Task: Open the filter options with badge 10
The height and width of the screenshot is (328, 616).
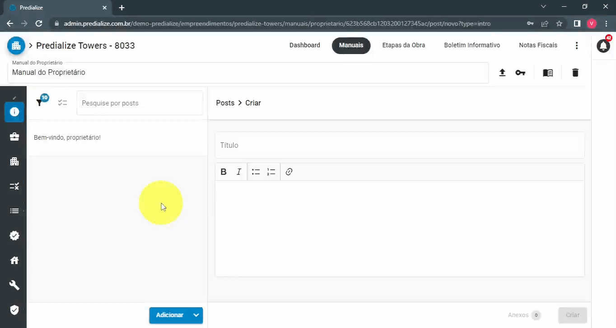Action: pyautogui.click(x=40, y=103)
